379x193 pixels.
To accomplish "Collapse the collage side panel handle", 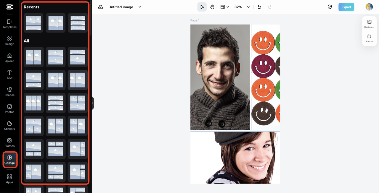I will (93, 103).
